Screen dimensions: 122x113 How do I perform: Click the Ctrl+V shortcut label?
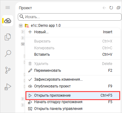(107, 54)
